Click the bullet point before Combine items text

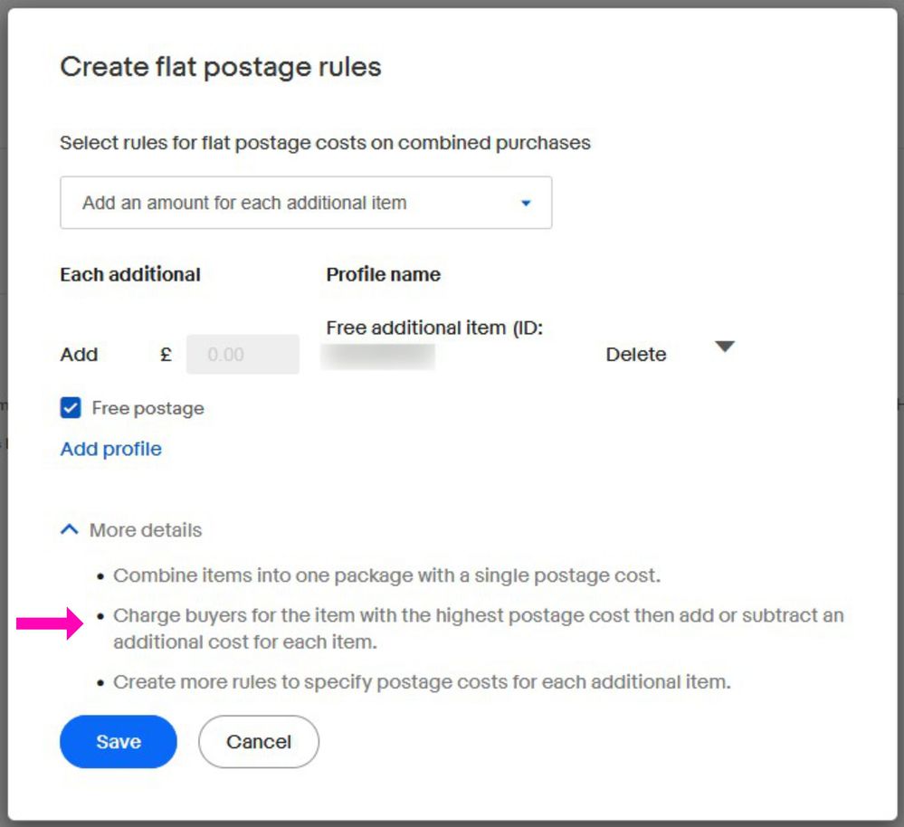click(x=100, y=575)
